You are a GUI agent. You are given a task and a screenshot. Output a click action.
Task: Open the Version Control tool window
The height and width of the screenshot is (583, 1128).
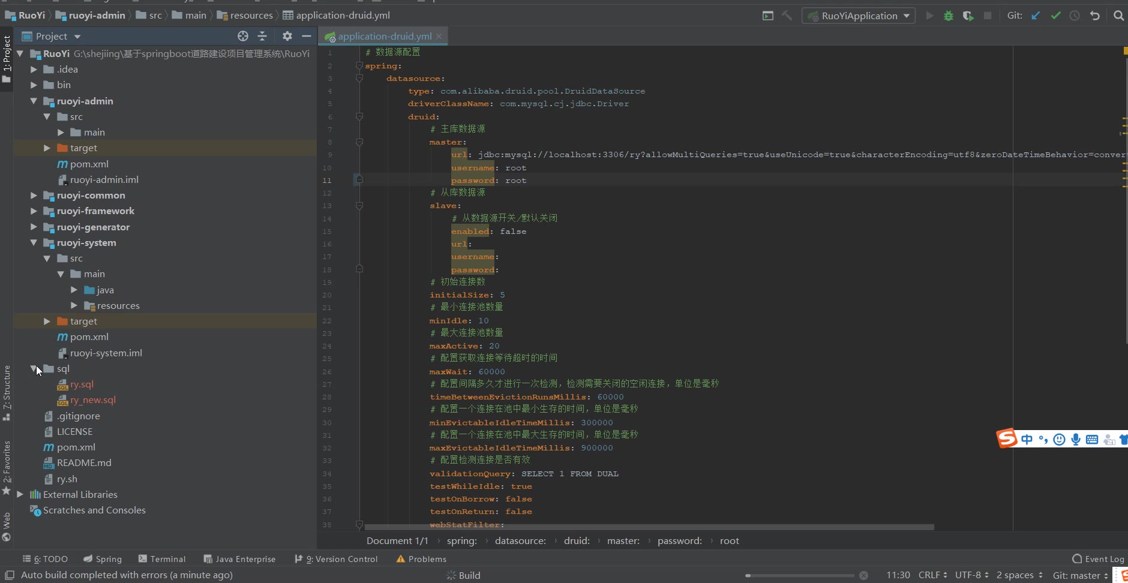(336, 559)
